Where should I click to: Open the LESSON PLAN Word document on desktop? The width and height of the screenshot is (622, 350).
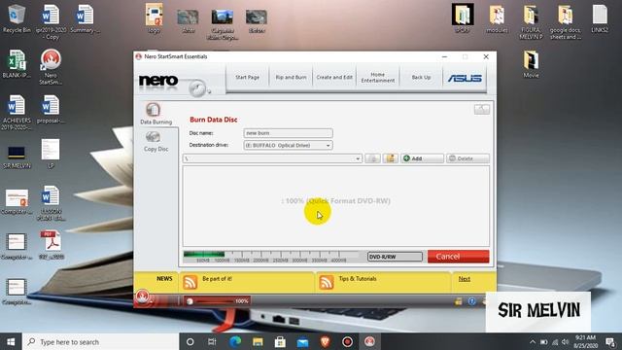click(x=51, y=203)
